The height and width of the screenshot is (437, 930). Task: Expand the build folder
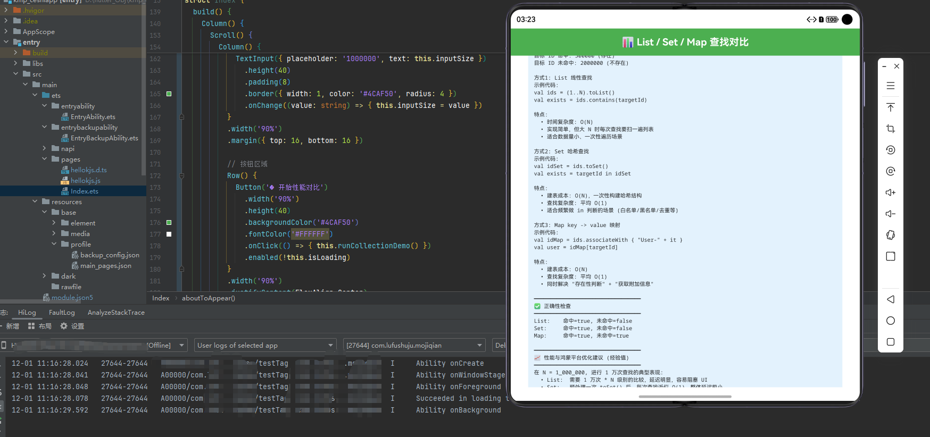pos(15,53)
